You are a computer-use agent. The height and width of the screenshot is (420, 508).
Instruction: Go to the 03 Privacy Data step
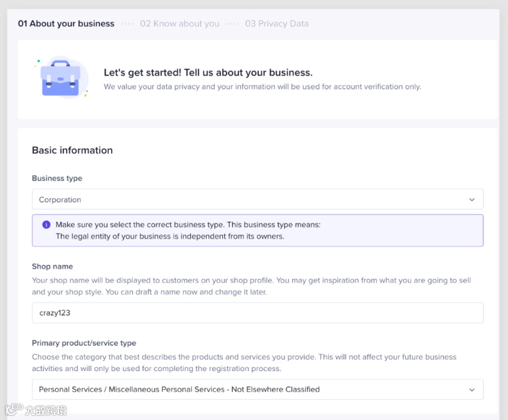click(x=277, y=24)
